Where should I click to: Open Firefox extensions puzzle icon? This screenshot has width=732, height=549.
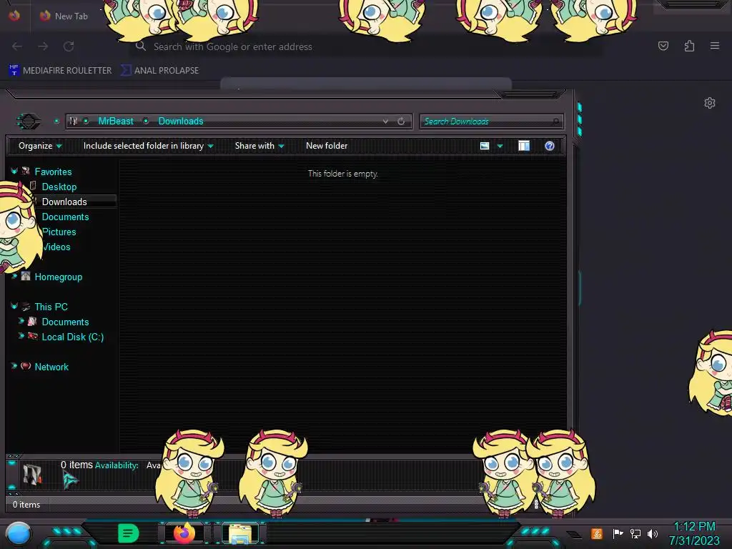[x=689, y=46]
